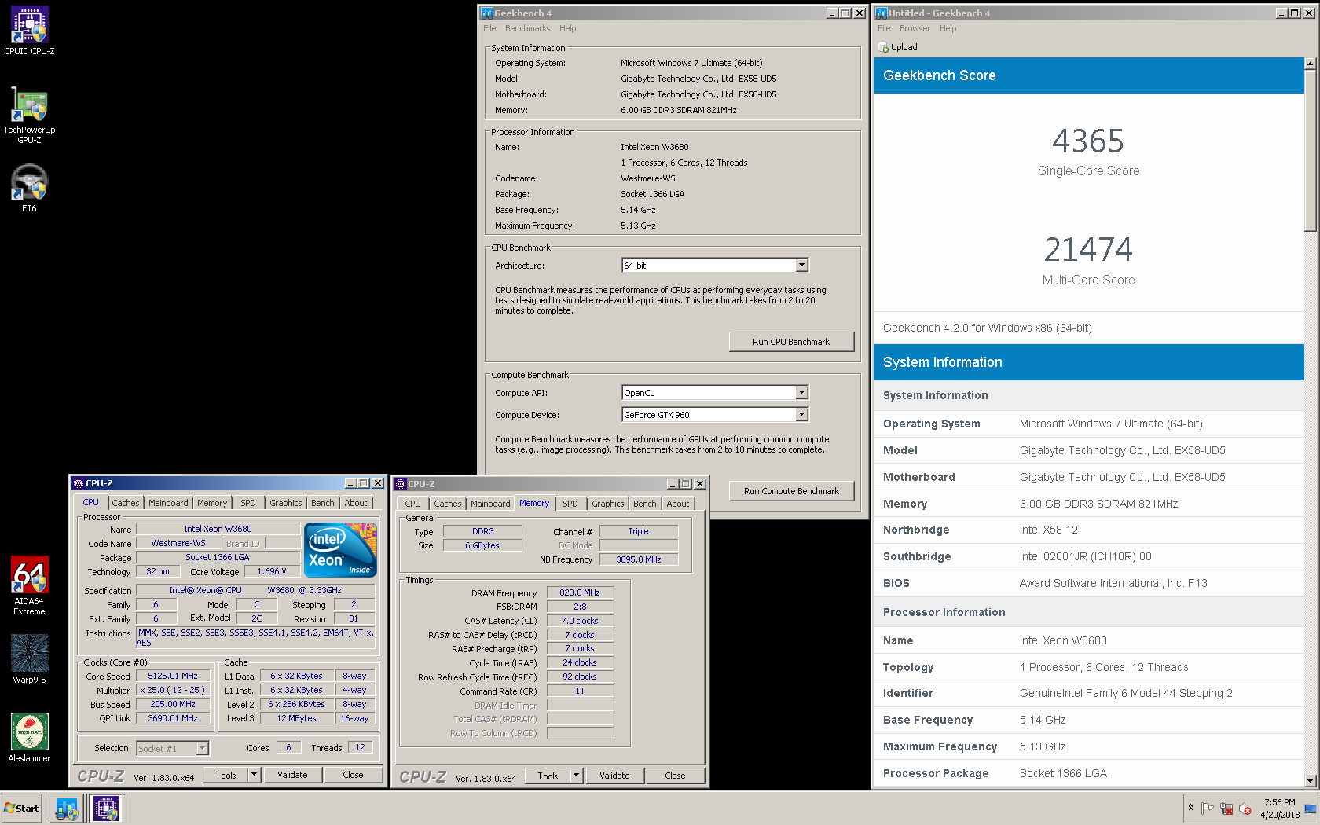Open Tools dropdown arrow in left CPU-Z
This screenshot has width=1320, height=825.
click(x=254, y=775)
